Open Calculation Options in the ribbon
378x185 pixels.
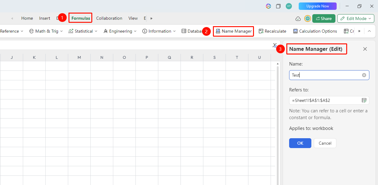(x=315, y=31)
